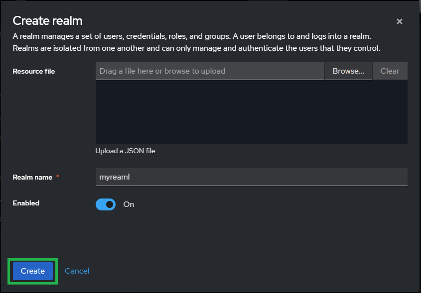Click the Upload a JSON file hint
The height and width of the screenshot is (293, 421).
[125, 151]
